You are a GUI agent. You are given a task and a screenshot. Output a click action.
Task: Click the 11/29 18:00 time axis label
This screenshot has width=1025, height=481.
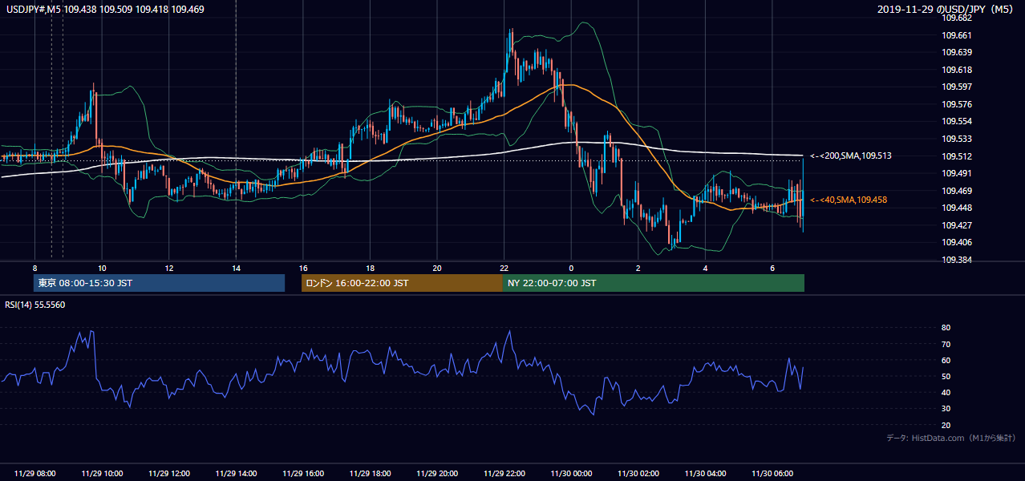click(370, 474)
